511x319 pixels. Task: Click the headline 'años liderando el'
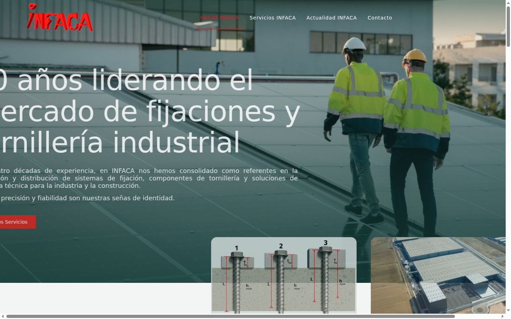135,80
